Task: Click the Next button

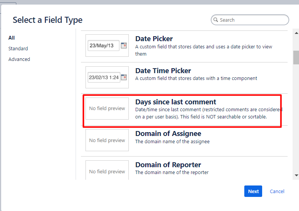Action: [253, 191]
